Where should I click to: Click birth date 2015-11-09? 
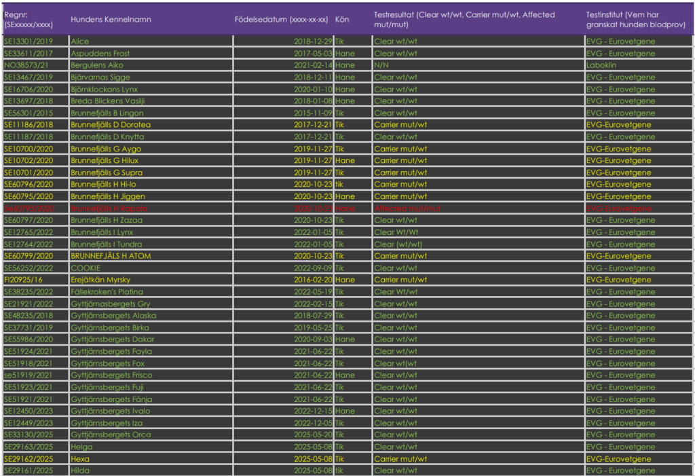[283, 113]
